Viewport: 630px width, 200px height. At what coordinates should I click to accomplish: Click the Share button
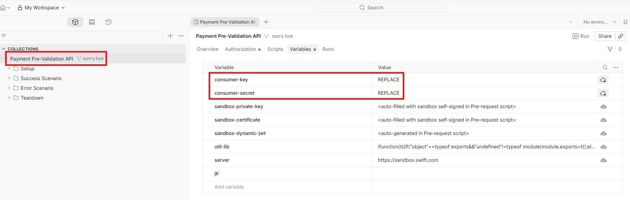(605, 36)
